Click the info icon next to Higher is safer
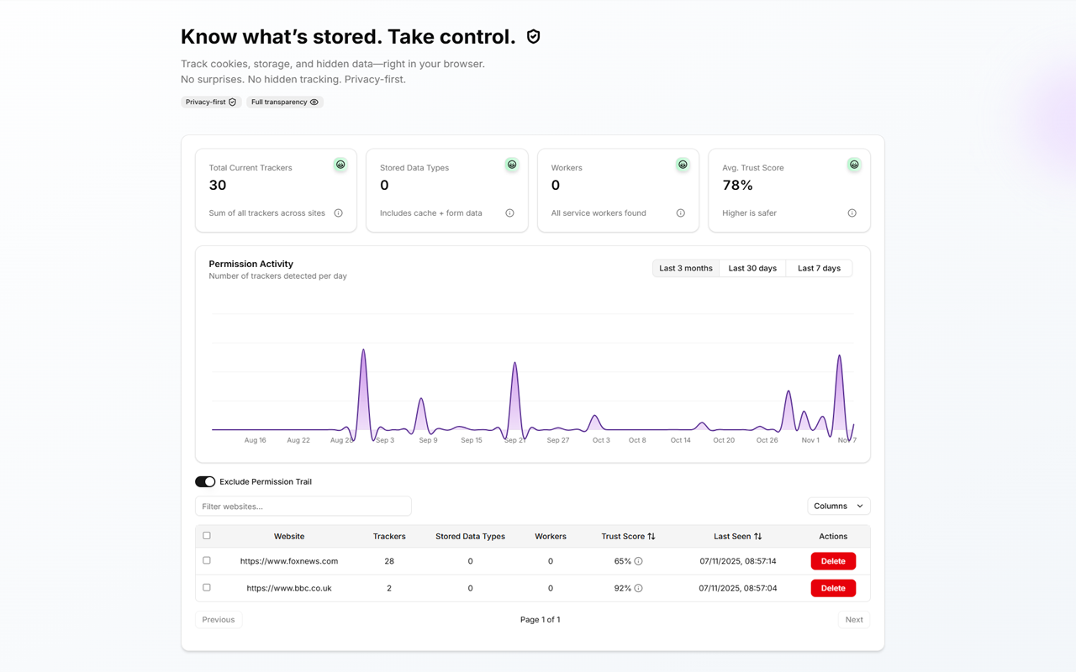The image size is (1076, 672). [x=852, y=213]
